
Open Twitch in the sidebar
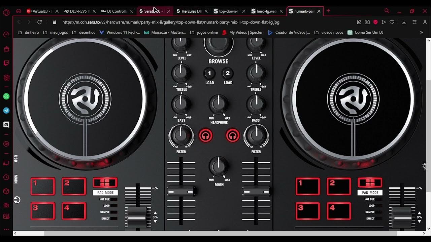6,63
